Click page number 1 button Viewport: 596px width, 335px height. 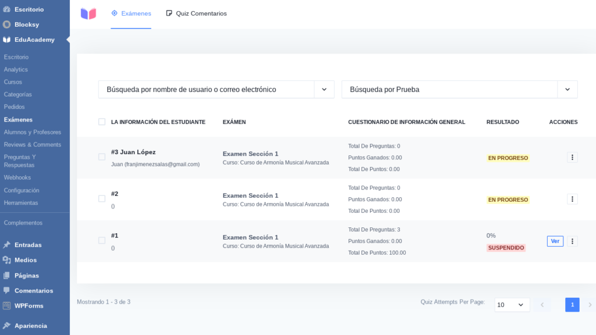(572, 305)
